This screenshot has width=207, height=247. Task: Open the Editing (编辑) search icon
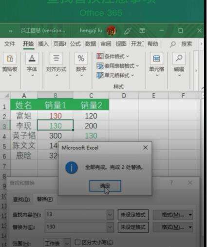(x=179, y=58)
